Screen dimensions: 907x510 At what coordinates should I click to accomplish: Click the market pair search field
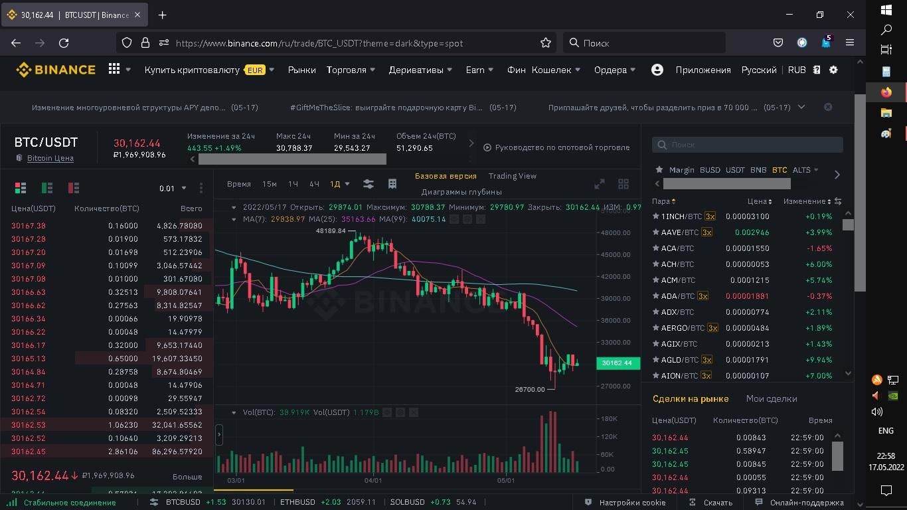748,144
